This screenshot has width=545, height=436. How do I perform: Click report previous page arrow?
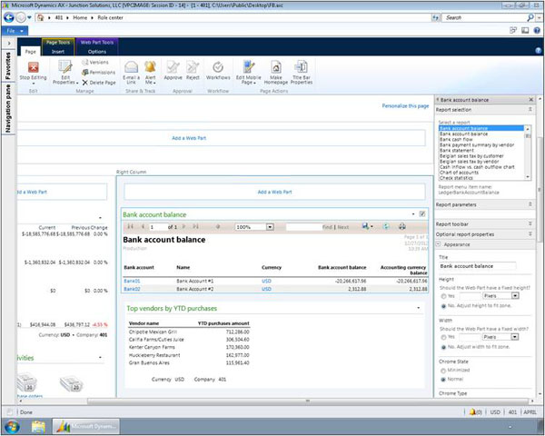(143, 227)
